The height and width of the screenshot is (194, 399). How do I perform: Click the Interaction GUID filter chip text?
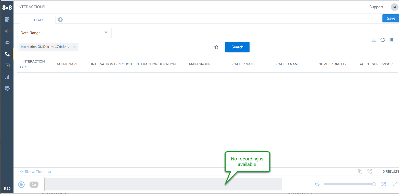[45, 47]
